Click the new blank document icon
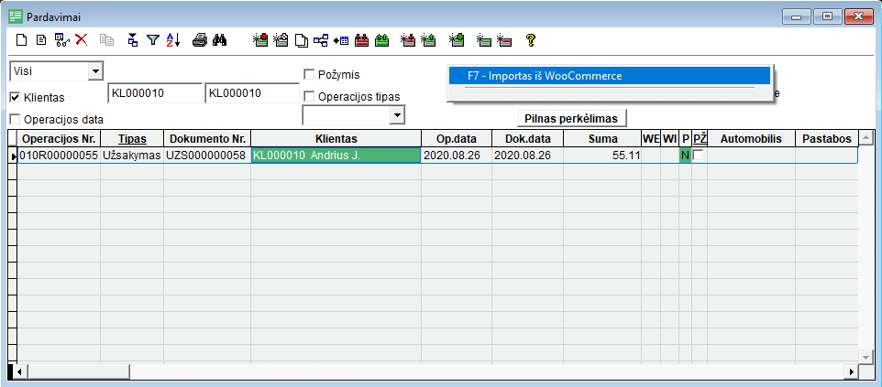This screenshot has width=882, height=387. tap(22, 40)
